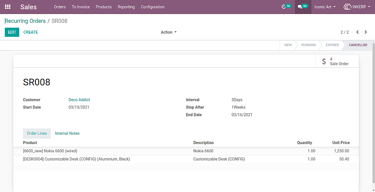Go back to Recurring Orders breadcrumb

25,21
